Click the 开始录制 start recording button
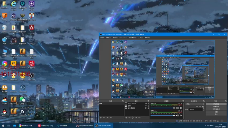 [x=216, y=106]
